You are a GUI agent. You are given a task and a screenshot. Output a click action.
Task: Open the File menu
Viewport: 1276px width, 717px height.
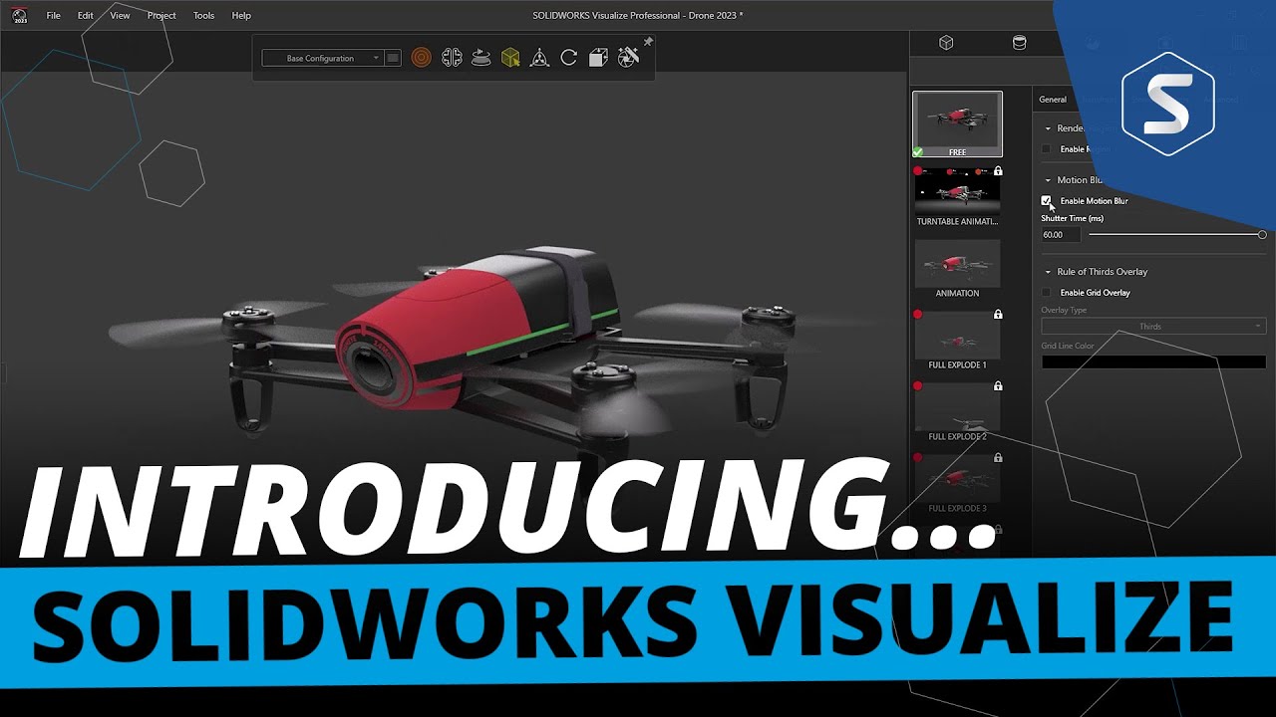click(x=53, y=16)
